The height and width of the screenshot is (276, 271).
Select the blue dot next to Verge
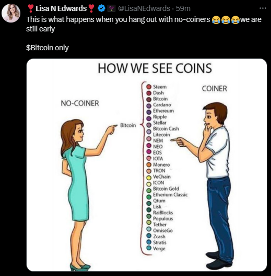(149, 248)
